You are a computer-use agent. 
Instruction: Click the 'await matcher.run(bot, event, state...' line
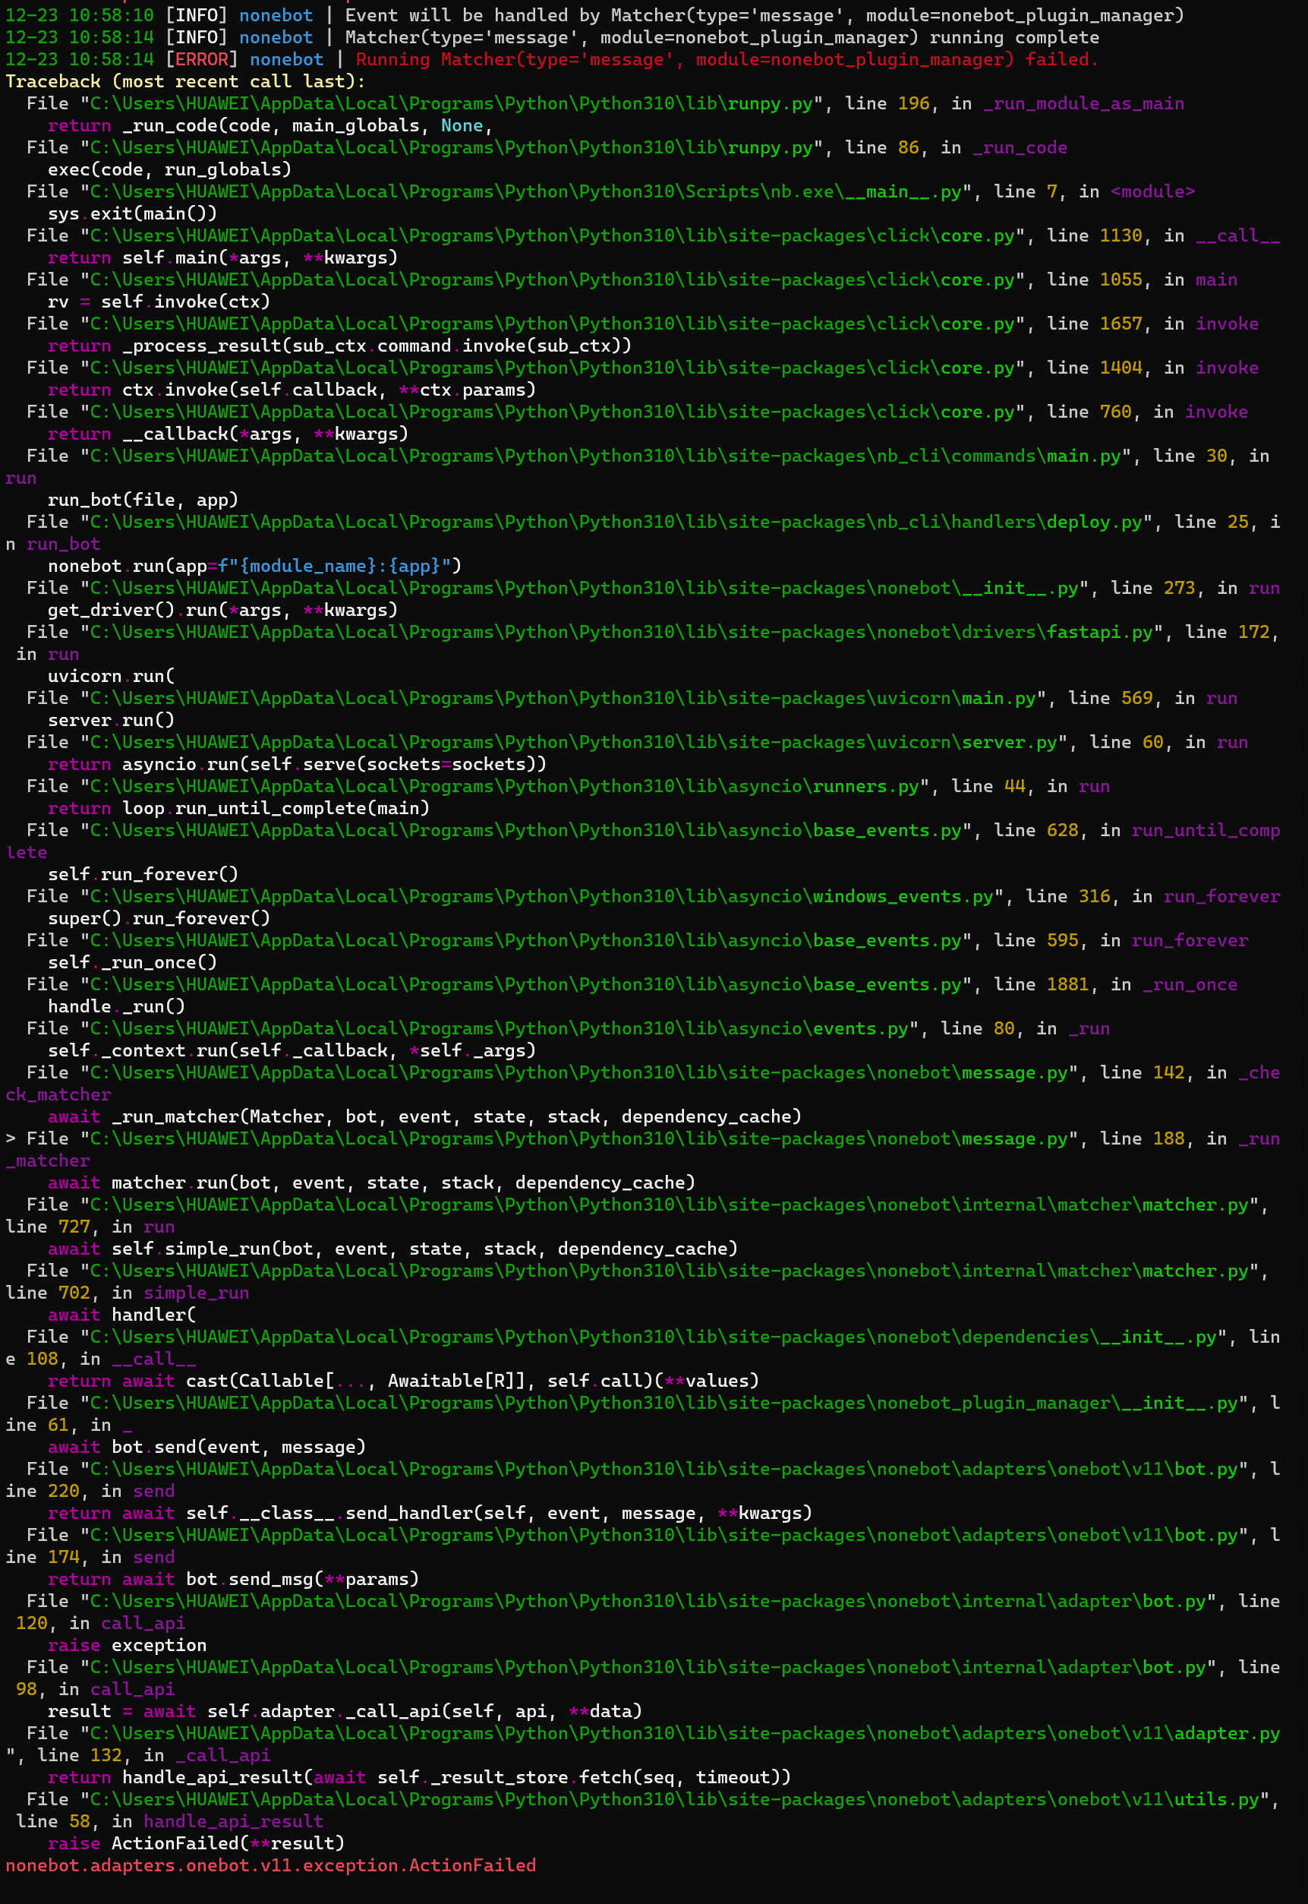click(x=371, y=1183)
